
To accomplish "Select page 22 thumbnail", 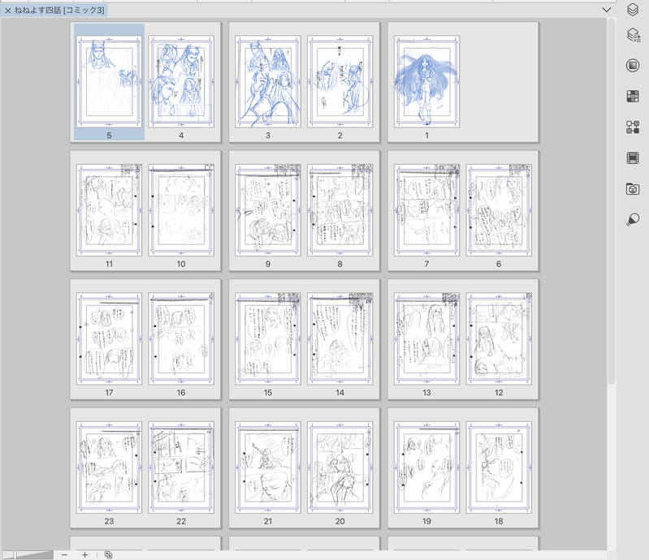I will pyautogui.click(x=181, y=467).
